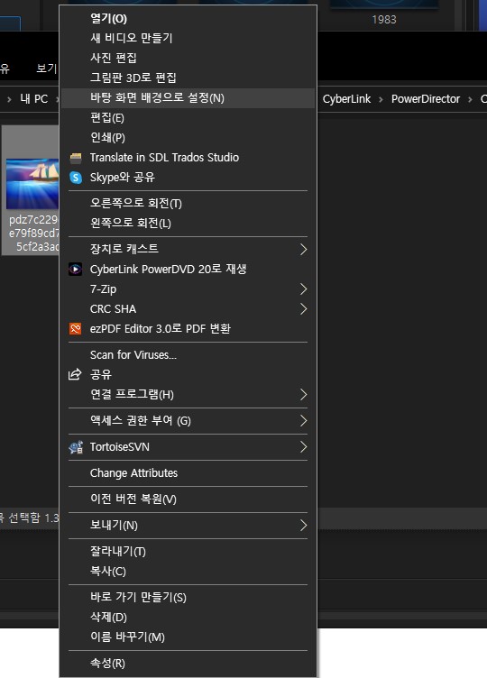Click the Skype share icon
The image size is (487, 678).
tap(76, 178)
